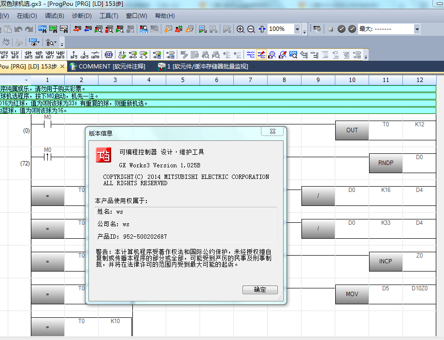Click the zoom in magnifier icon
Viewport: 444px width, 340px height.
pyautogui.click(x=241, y=29)
